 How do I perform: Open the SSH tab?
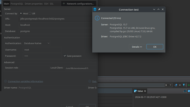point(46,4)
